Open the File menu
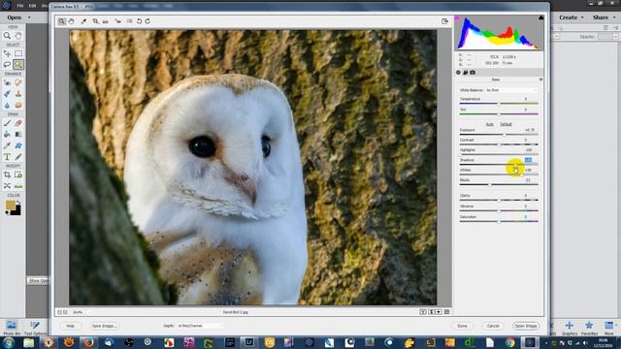 19,6
